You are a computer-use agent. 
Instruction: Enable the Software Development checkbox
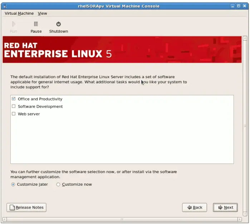point(14,106)
